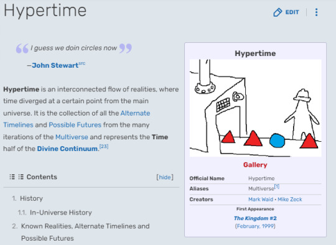Open the Hypertime infobox drawing image
Screen dimensions: 336x245
click(256, 108)
